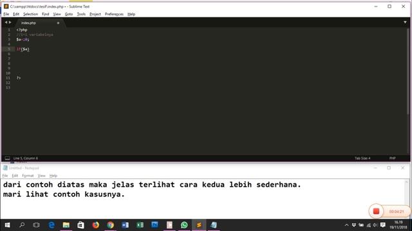Click the recording timer 00:04:21
Viewport: 412px width, 231px height.
tap(397, 212)
